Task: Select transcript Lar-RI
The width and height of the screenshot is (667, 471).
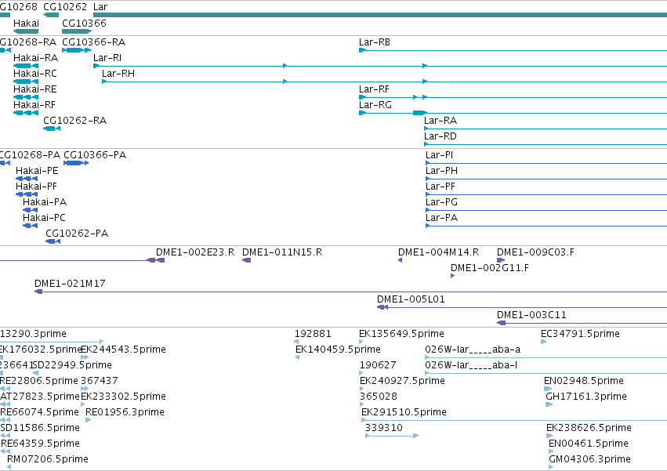Action: [107, 58]
